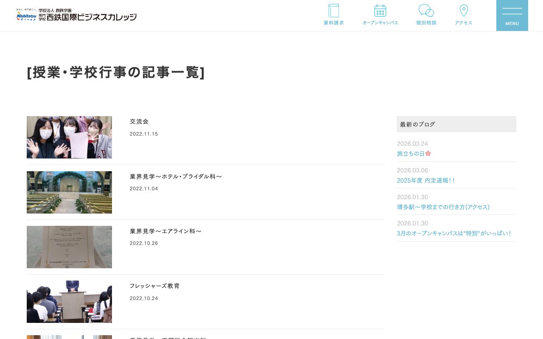Open 博多駅～学校までの行き方(アクセス) post
543x339 pixels.
(x=443, y=207)
